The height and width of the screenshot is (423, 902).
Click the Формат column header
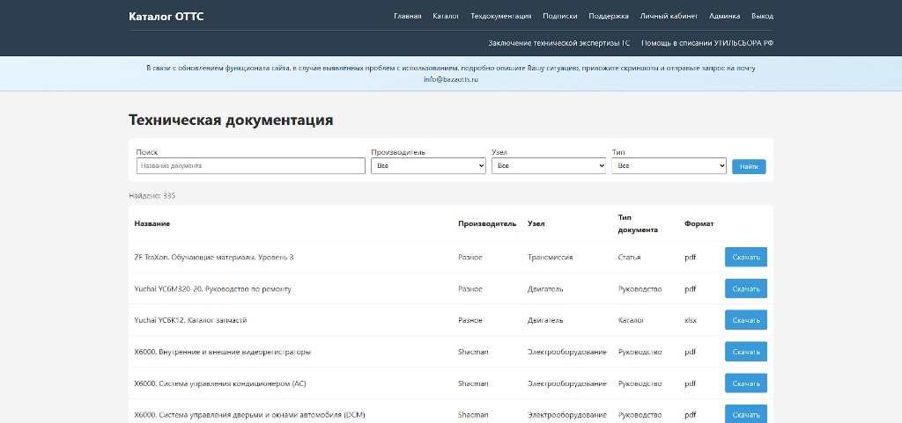(699, 224)
